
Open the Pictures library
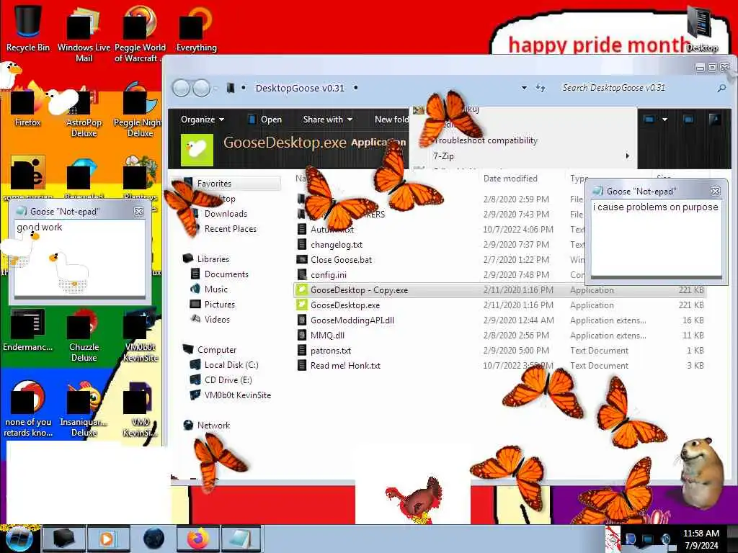point(219,304)
